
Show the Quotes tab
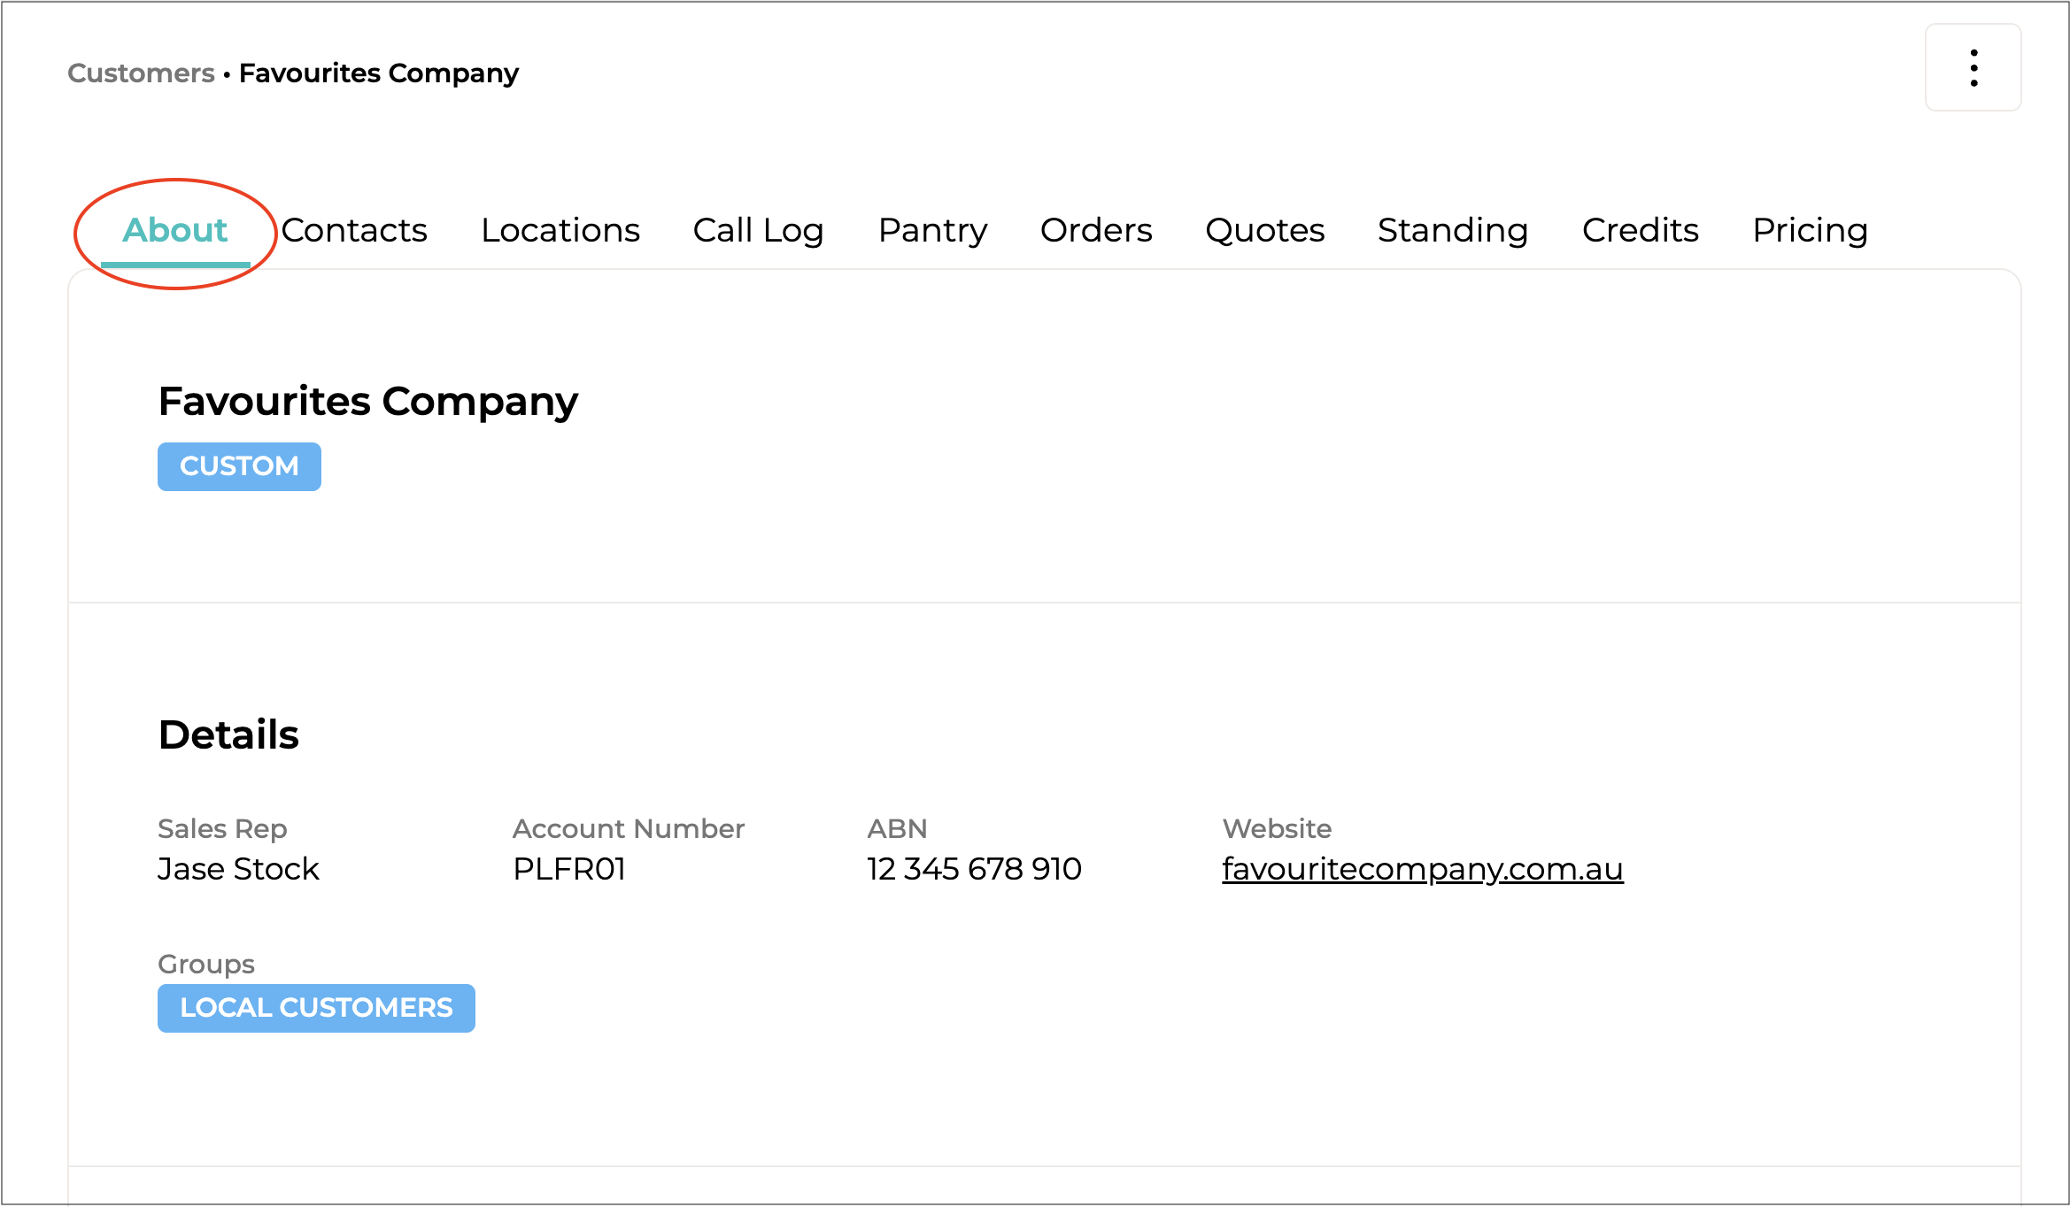coord(1264,230)
